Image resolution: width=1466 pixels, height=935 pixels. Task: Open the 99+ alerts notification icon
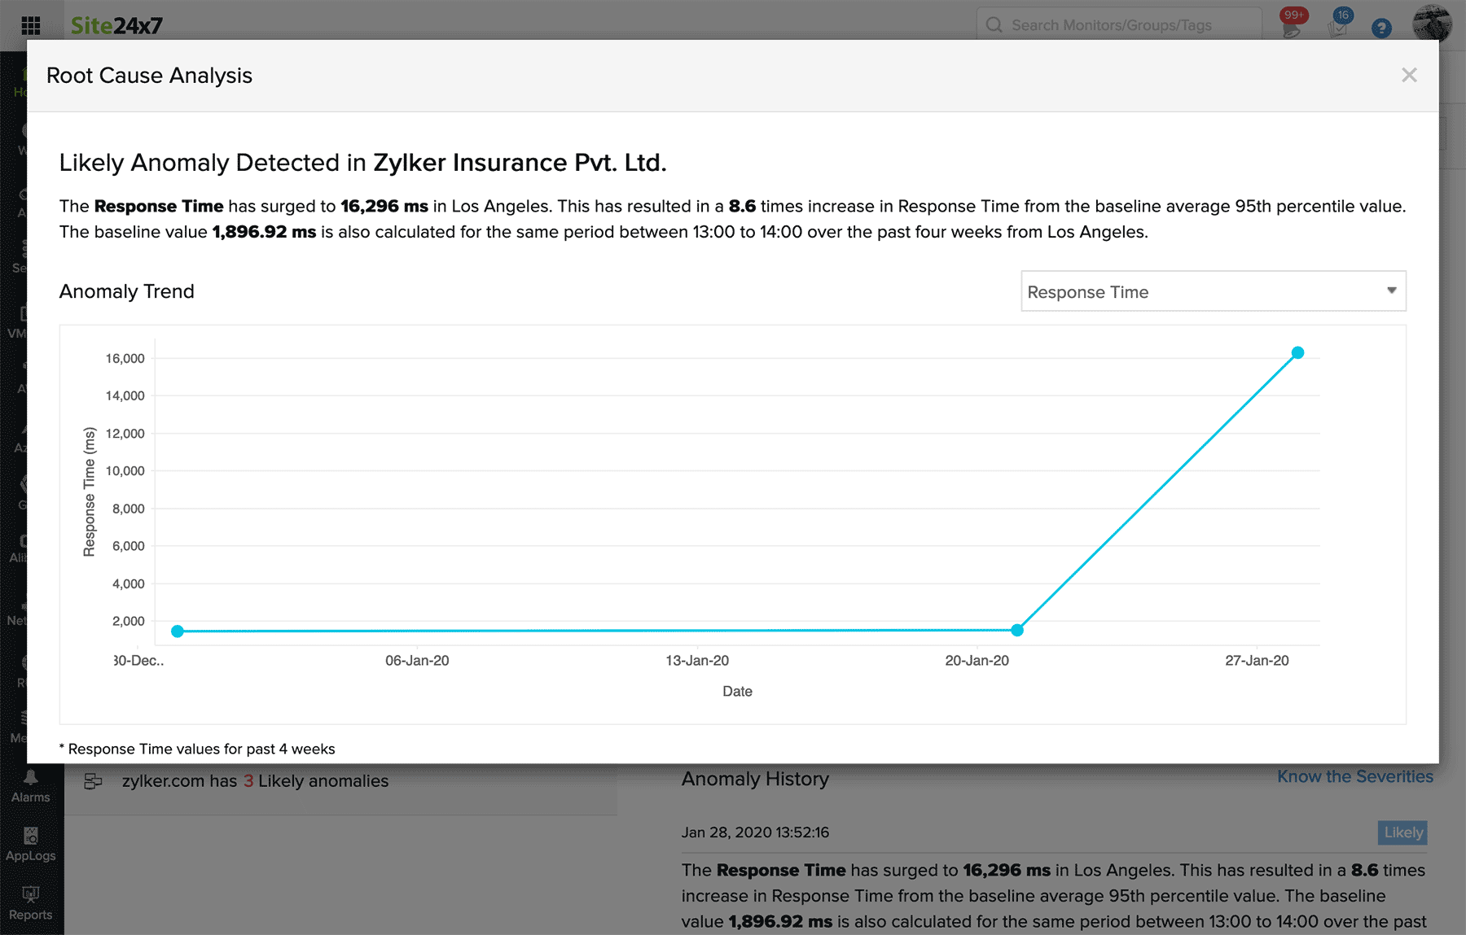point(1292,24)
